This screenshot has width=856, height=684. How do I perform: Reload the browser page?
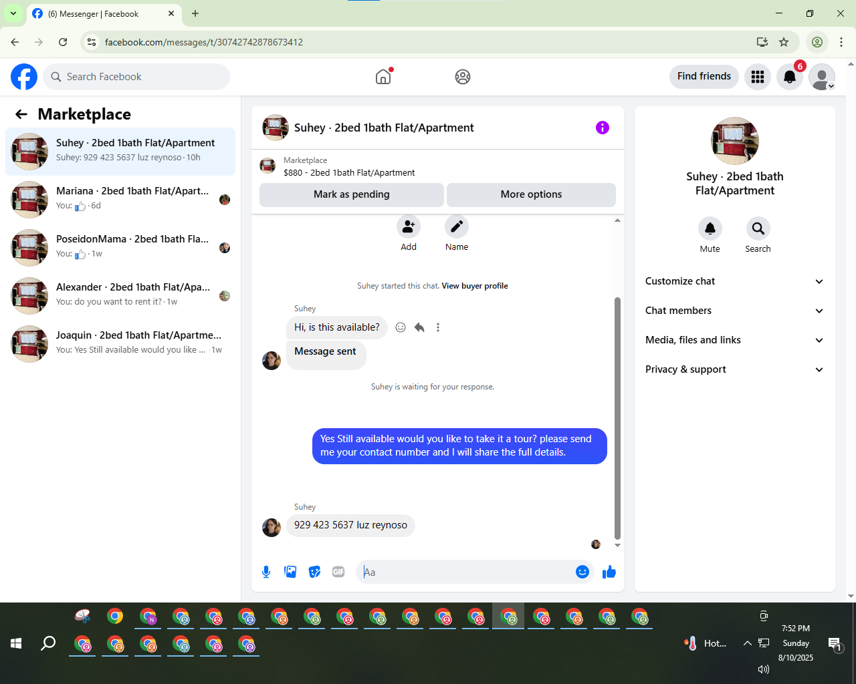pyautogui.click(x=63, y=42)
